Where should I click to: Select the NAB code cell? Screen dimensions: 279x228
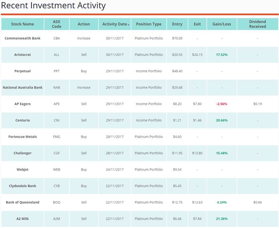(57, 88)
